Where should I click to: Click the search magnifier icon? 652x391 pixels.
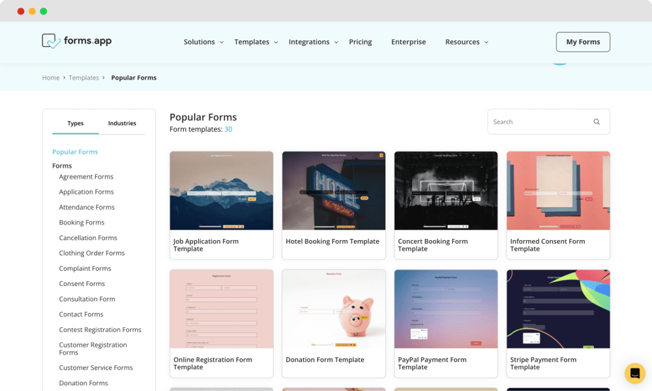pyautogui.click(x=596, y=122)
